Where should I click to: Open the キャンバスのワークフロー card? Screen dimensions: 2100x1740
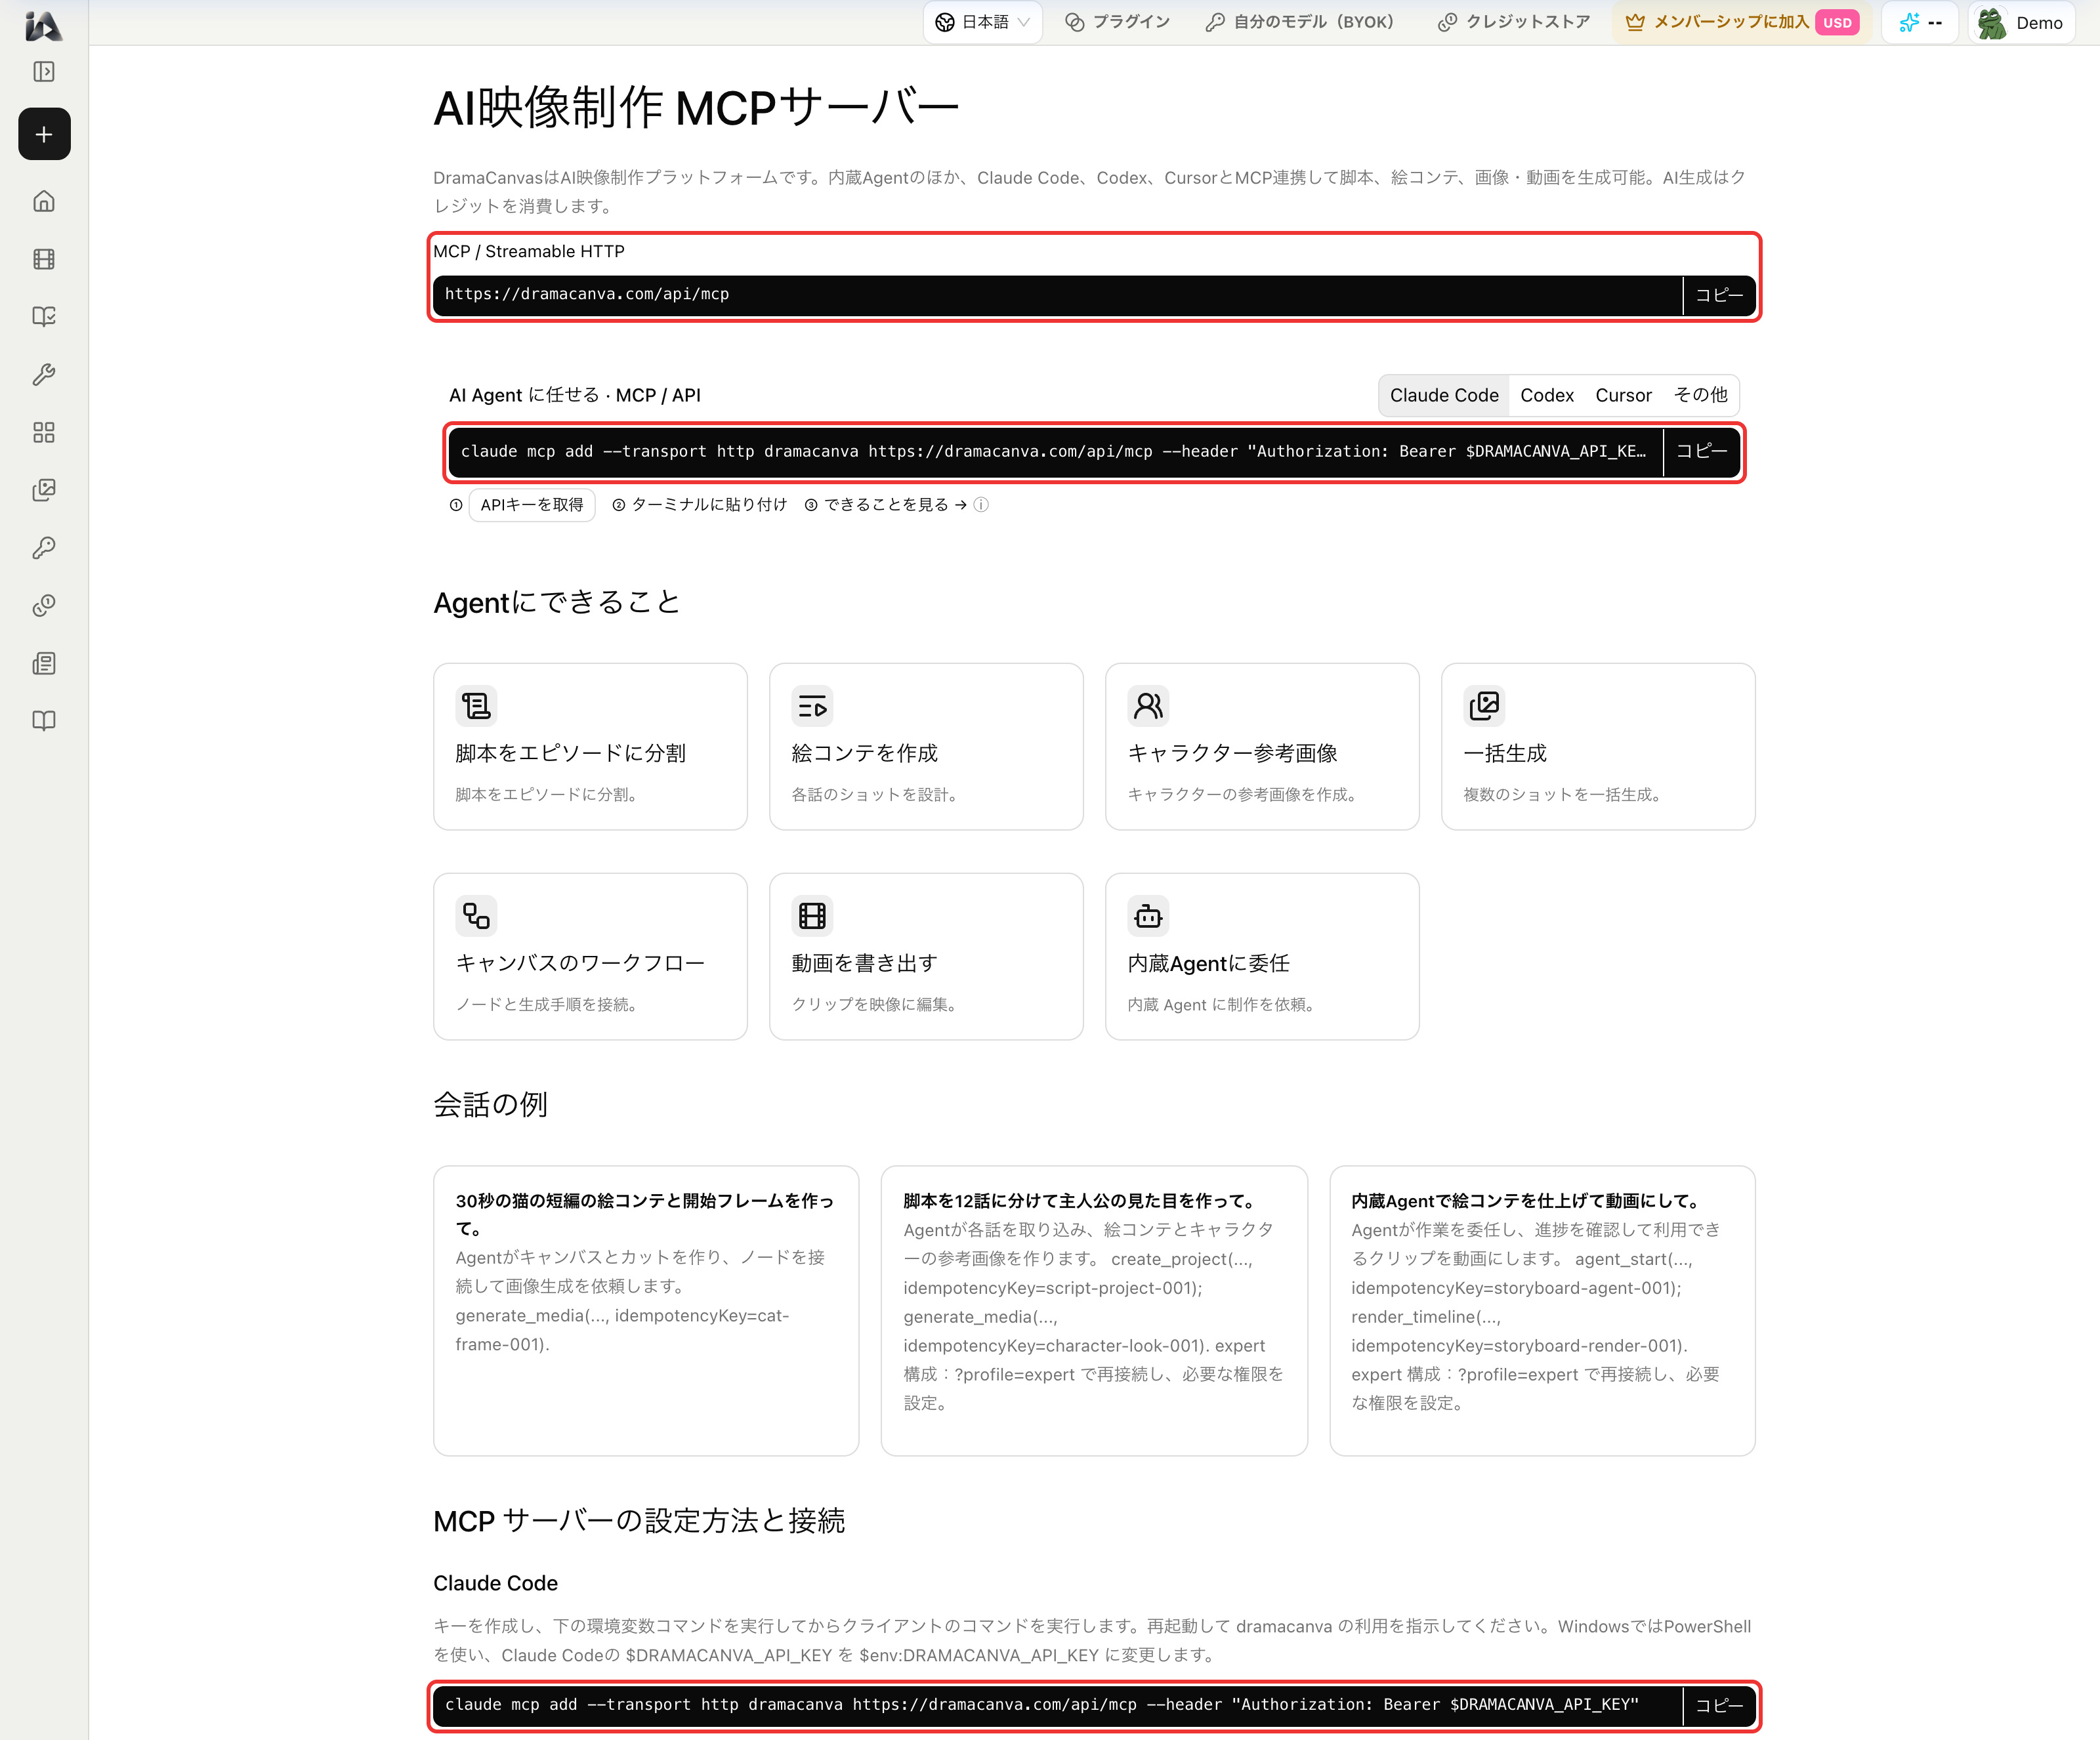pos(590,957)
